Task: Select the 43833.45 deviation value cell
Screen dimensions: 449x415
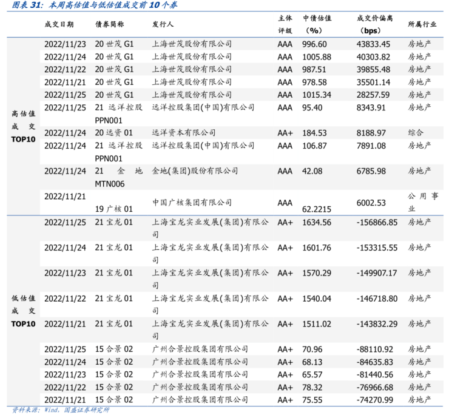Action: tap(373, 44)
